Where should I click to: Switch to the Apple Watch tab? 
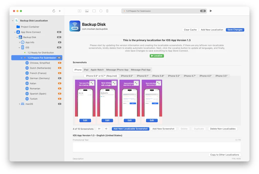(97, 70)
